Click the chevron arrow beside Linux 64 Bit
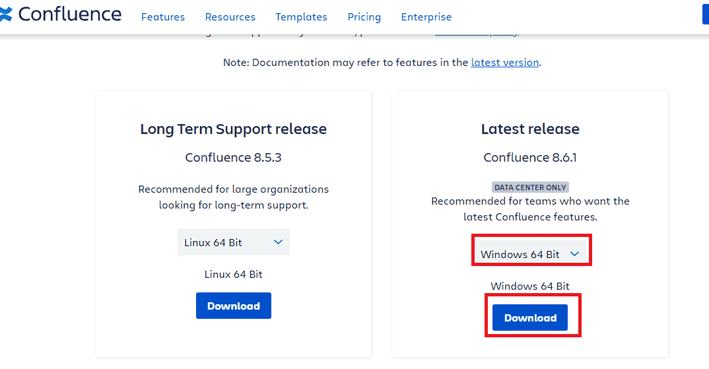709x369 pixels. (278, 242)
